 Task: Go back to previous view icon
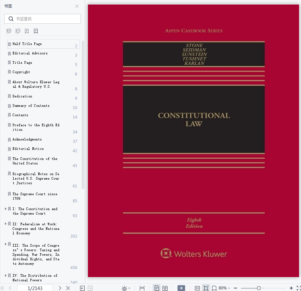coord(82,288)
